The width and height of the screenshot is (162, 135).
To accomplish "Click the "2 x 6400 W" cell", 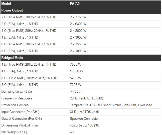I will point(78,24).
